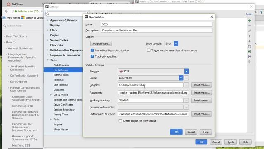The image size is (264, 149).
Task: Expand the Diff & Merge node
Action: point(51,95)
